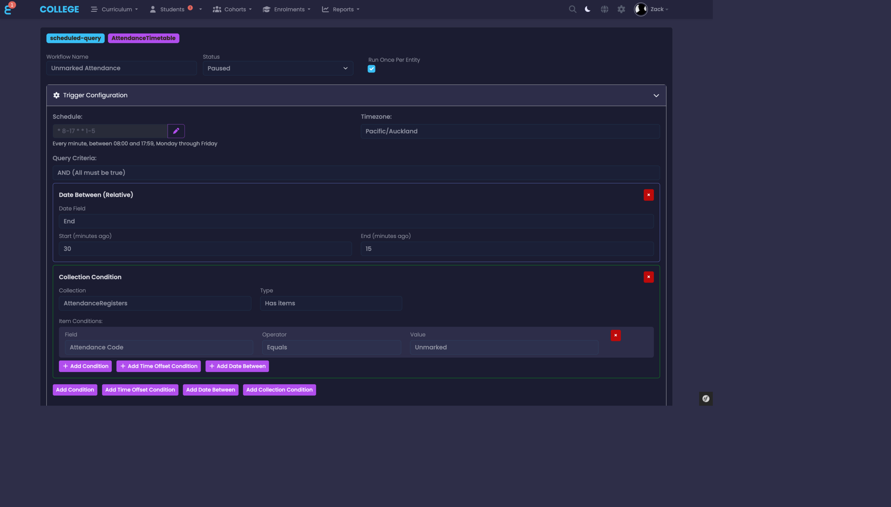The image size is (891, 507).
Task: Delete the Attendance Code item condition
Action: [x=615, y=335]
